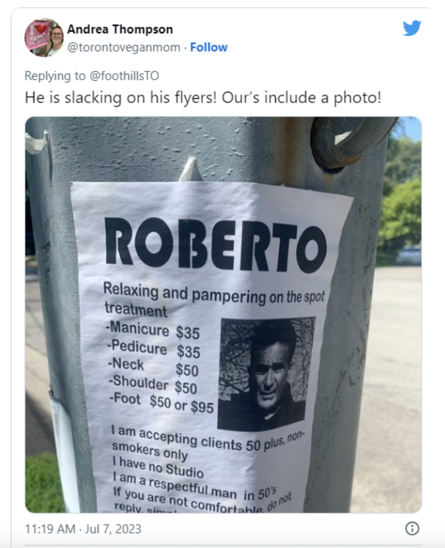Click the tweet text about slacking on flyers
The image size is (445, 548).
203,98
